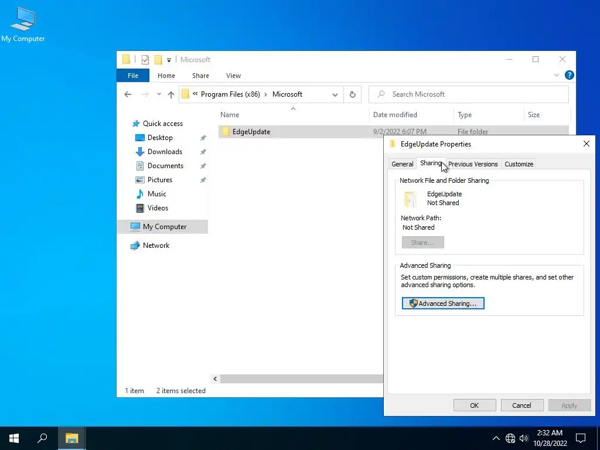Switch to the View ribbon tab
The image size is (600, 450).
coord(233,76)
